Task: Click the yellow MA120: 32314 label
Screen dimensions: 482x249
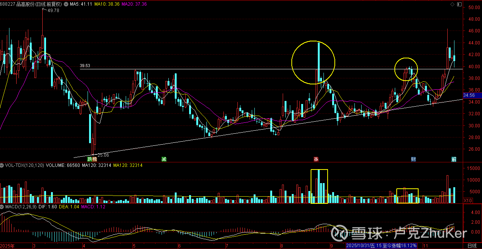Action: 128,165
